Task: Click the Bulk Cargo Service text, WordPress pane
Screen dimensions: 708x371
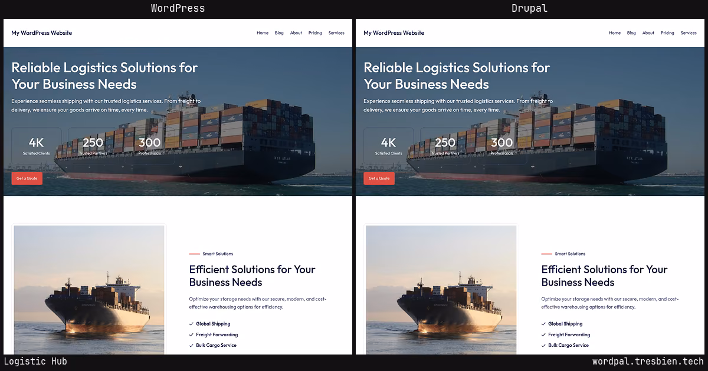Action: [216, 345]
